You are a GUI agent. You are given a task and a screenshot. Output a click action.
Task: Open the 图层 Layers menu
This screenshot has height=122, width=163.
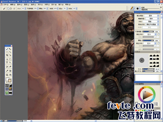click(x=27, y=5)
